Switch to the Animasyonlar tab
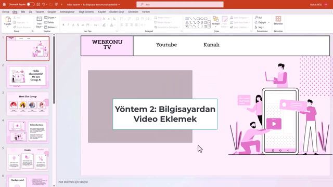The height and width of the screenshot is (187, 333). pos(67,12)
